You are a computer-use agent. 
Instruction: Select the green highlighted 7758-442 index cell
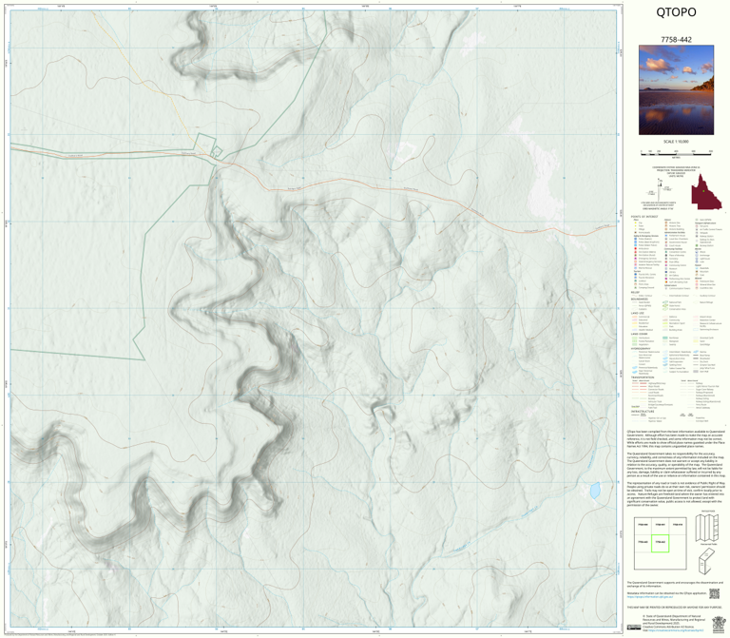[660, 543]
